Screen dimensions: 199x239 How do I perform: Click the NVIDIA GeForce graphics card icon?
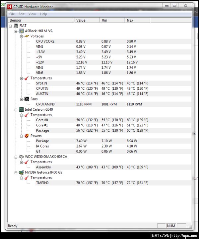(21, 173)
